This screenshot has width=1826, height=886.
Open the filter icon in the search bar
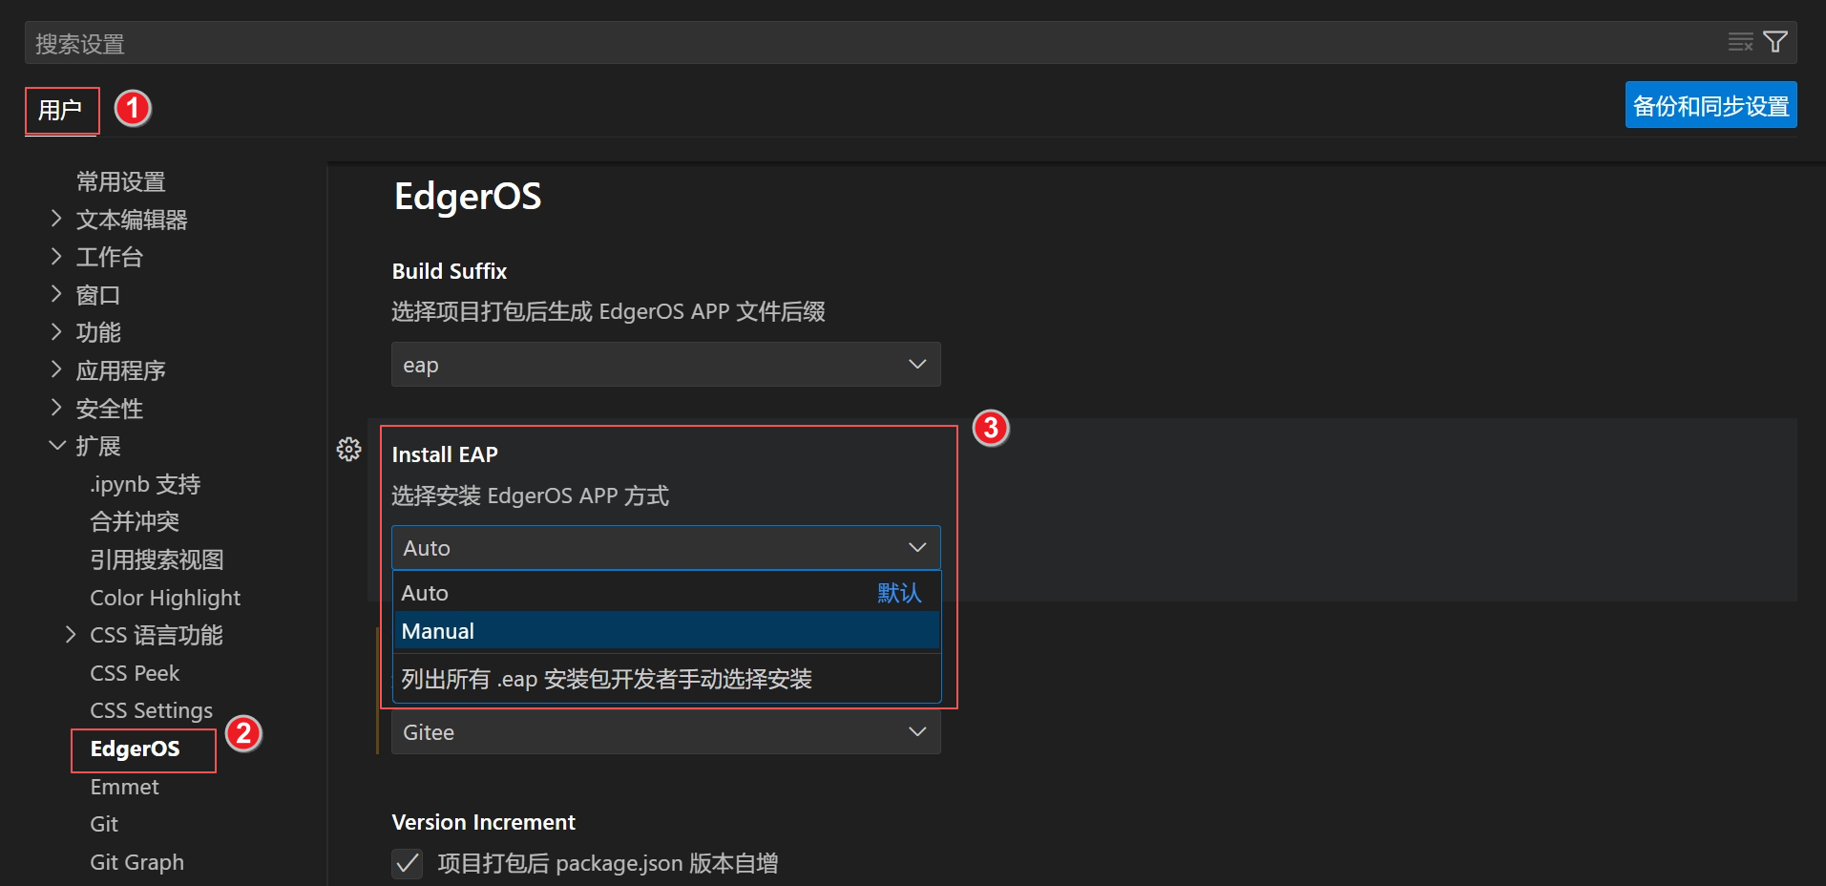point(1775,41)
